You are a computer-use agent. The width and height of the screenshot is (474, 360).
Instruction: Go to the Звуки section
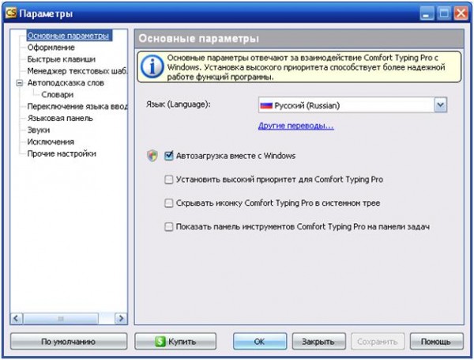click(39, 131)
